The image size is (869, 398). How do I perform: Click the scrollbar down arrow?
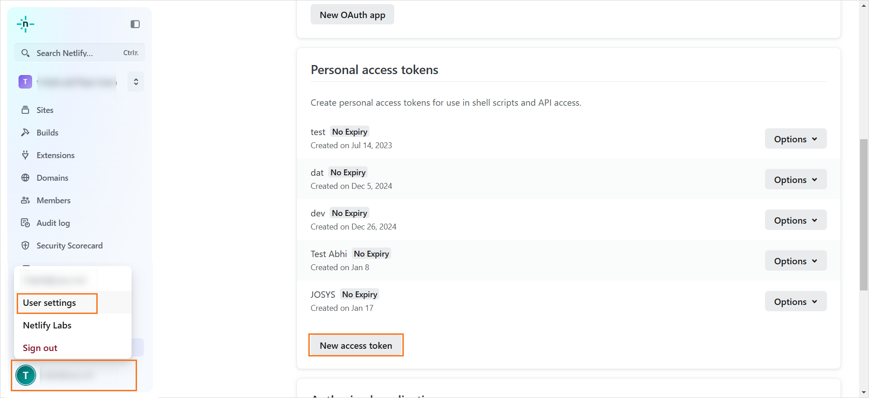point(864,393)
